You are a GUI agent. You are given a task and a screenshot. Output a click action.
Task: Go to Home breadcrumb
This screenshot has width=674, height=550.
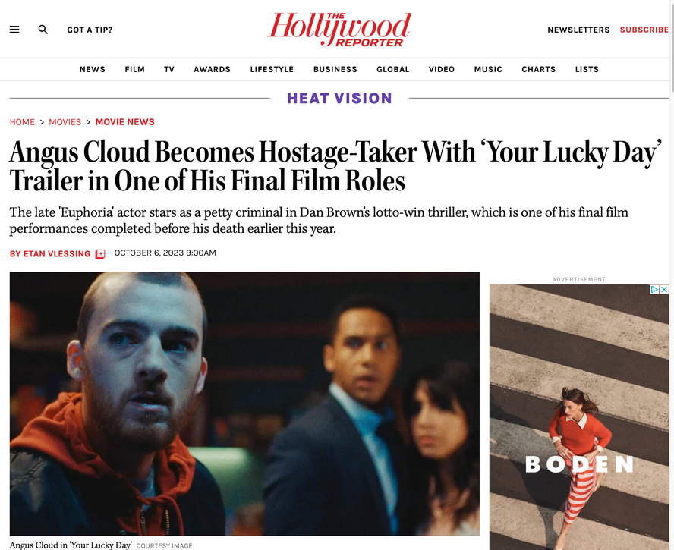[22, 122]
